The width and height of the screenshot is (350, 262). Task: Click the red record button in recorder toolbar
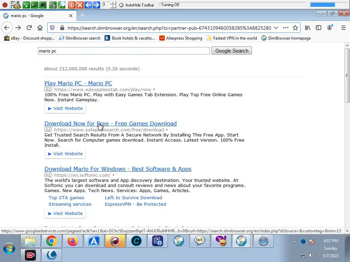point(5,5)
